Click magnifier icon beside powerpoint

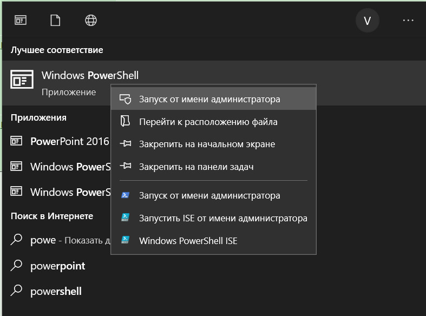tap(16, 266)
